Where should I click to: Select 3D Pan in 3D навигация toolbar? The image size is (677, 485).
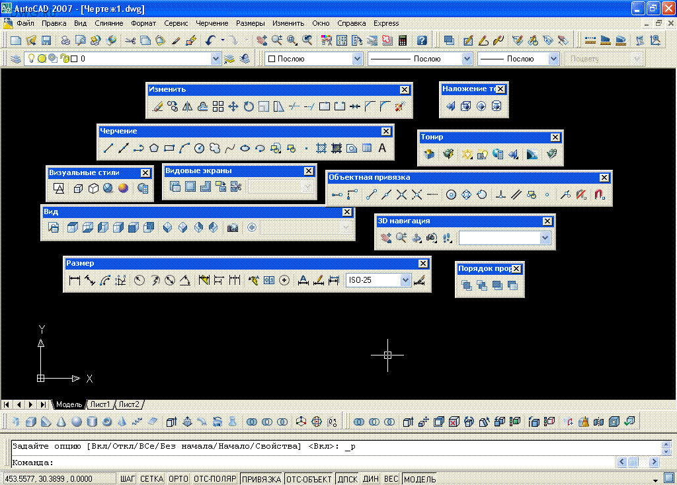(385, 238)
